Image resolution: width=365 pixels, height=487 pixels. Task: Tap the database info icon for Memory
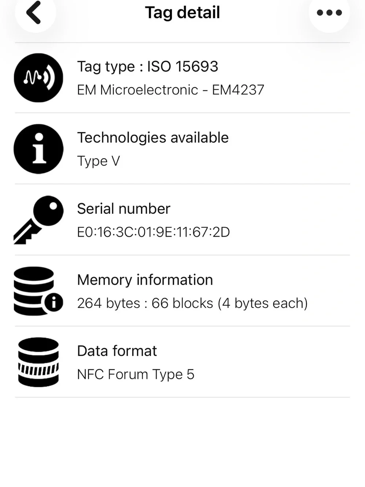point(39,291)
